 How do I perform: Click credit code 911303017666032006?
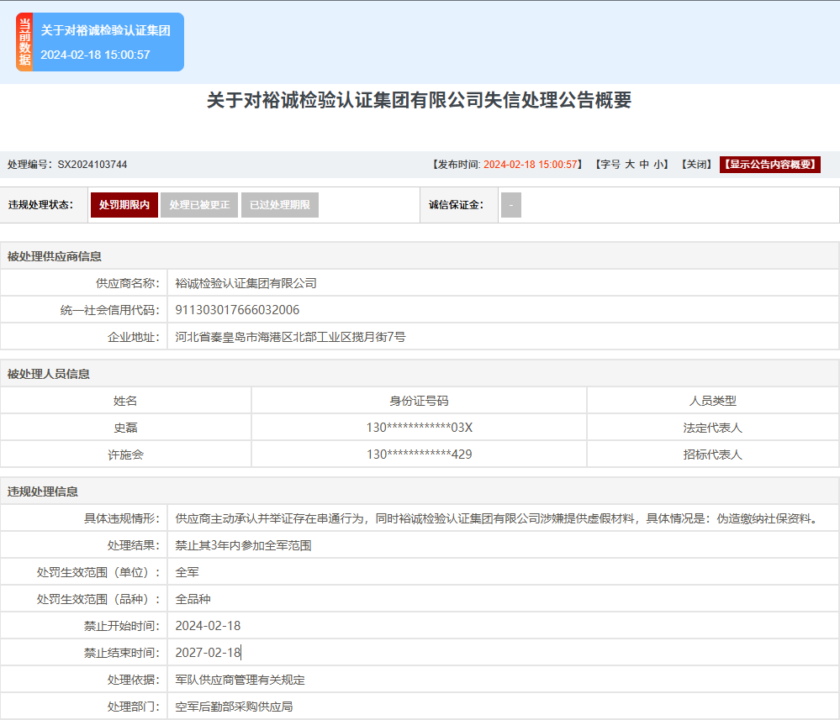(237, 310)
